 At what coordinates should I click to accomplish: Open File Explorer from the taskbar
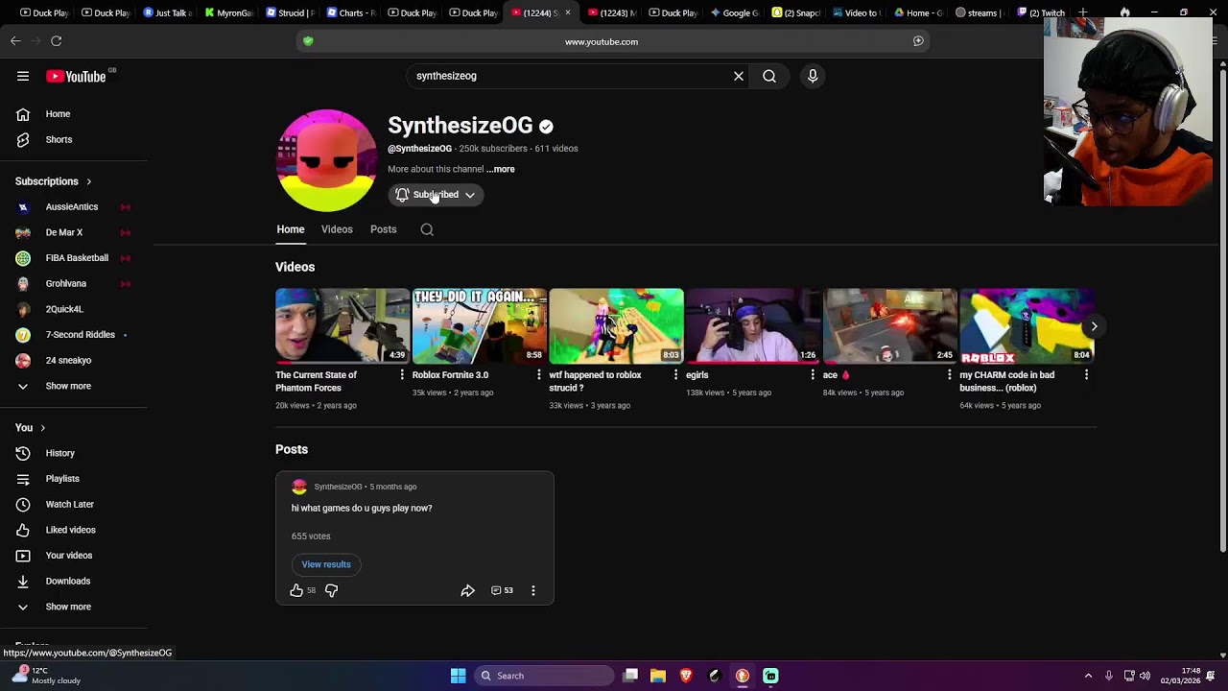[x=658, y=676]
